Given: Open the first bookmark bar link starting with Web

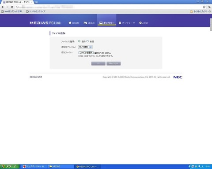Looking at the screenshot, I should coord(12,11).
